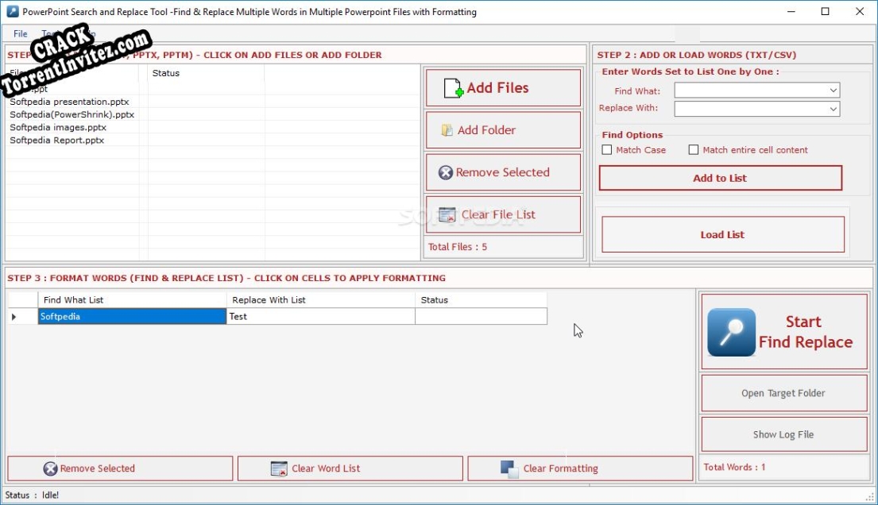Click the Remove Selected icon in Step 3
Image resolution: width=878 pixels, height=505 pixels.
[51, 468]
